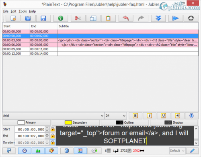Pick the Primary color swatch
This screenshot has height=157, width=201.
pyautogui.click(x=21, y=122)
